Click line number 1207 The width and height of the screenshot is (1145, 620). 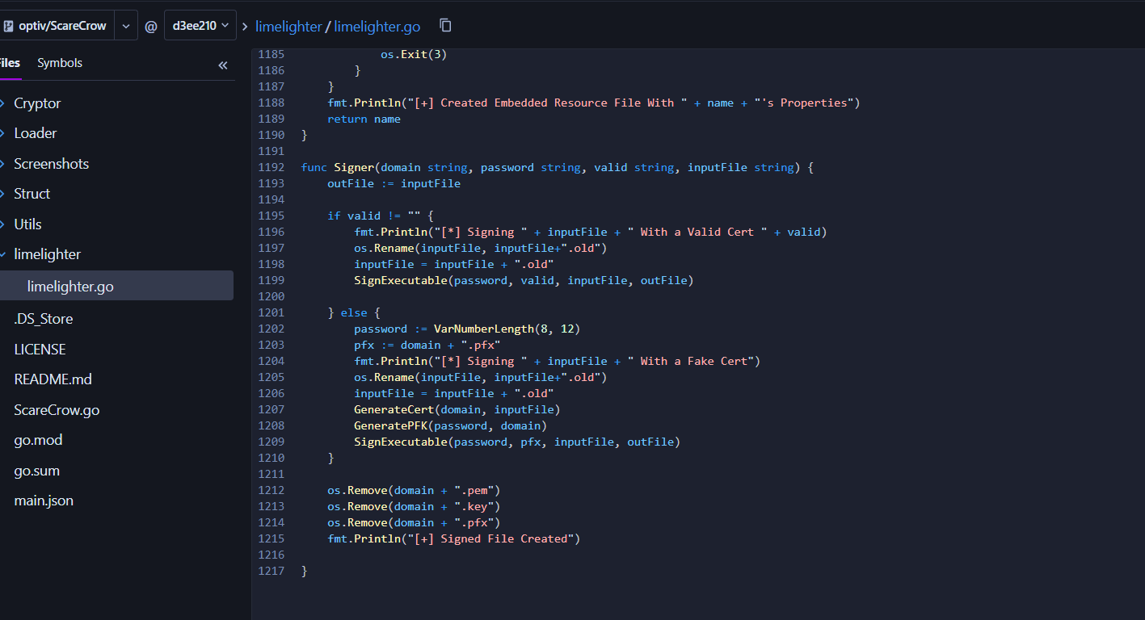coord(271,409)
